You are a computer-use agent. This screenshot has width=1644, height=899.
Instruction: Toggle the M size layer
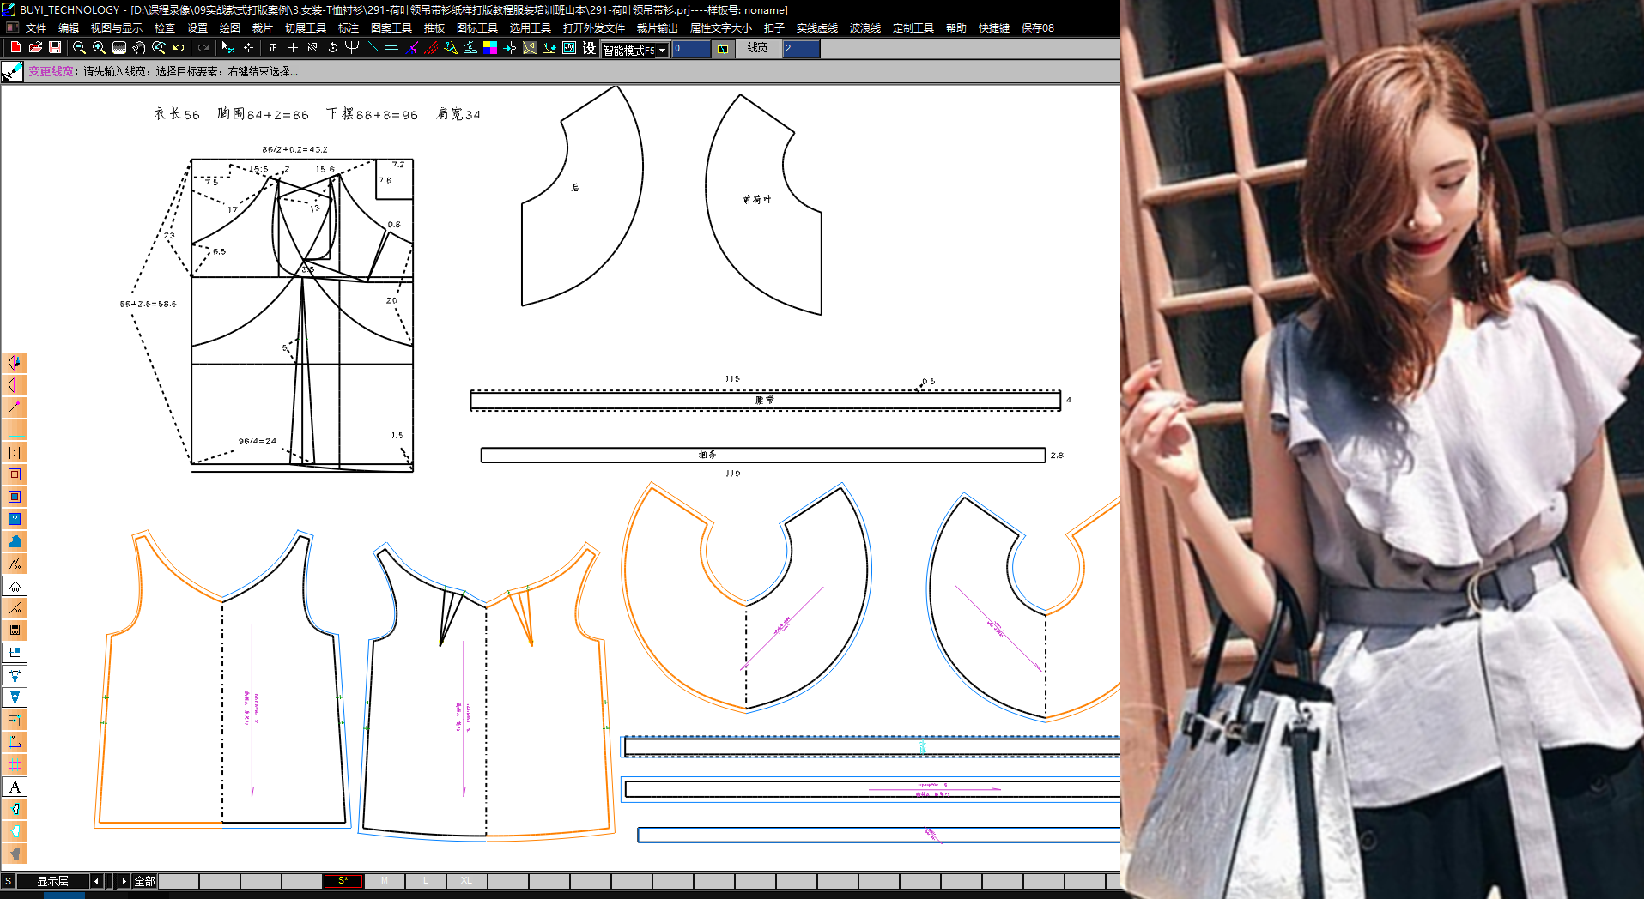[x=385, y=881]
